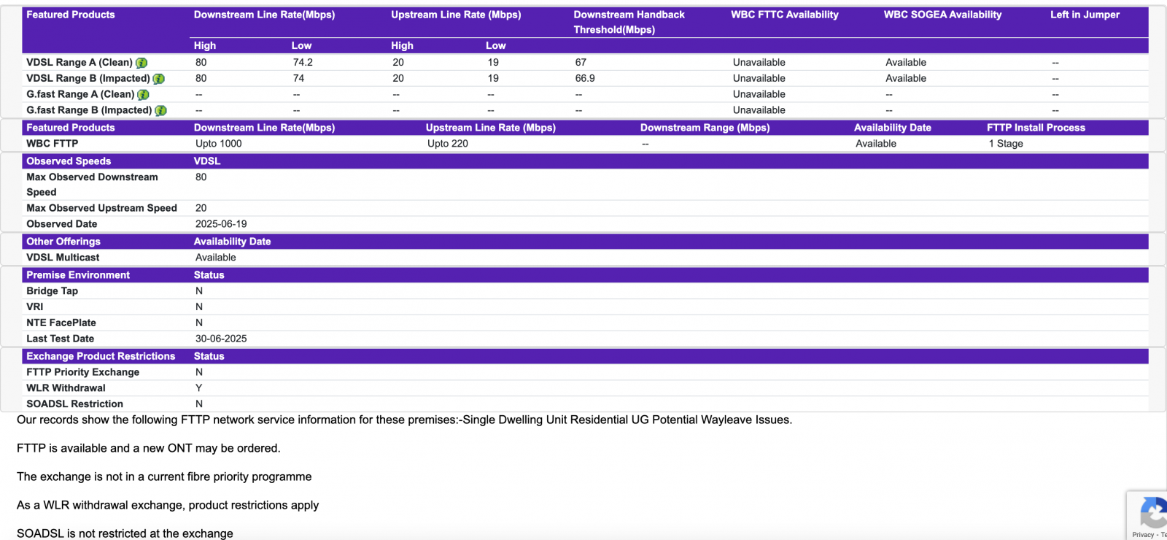Select the Upto 220 upstream rate
Viewport: 1167px width, 540px height.
coord(448,144)
